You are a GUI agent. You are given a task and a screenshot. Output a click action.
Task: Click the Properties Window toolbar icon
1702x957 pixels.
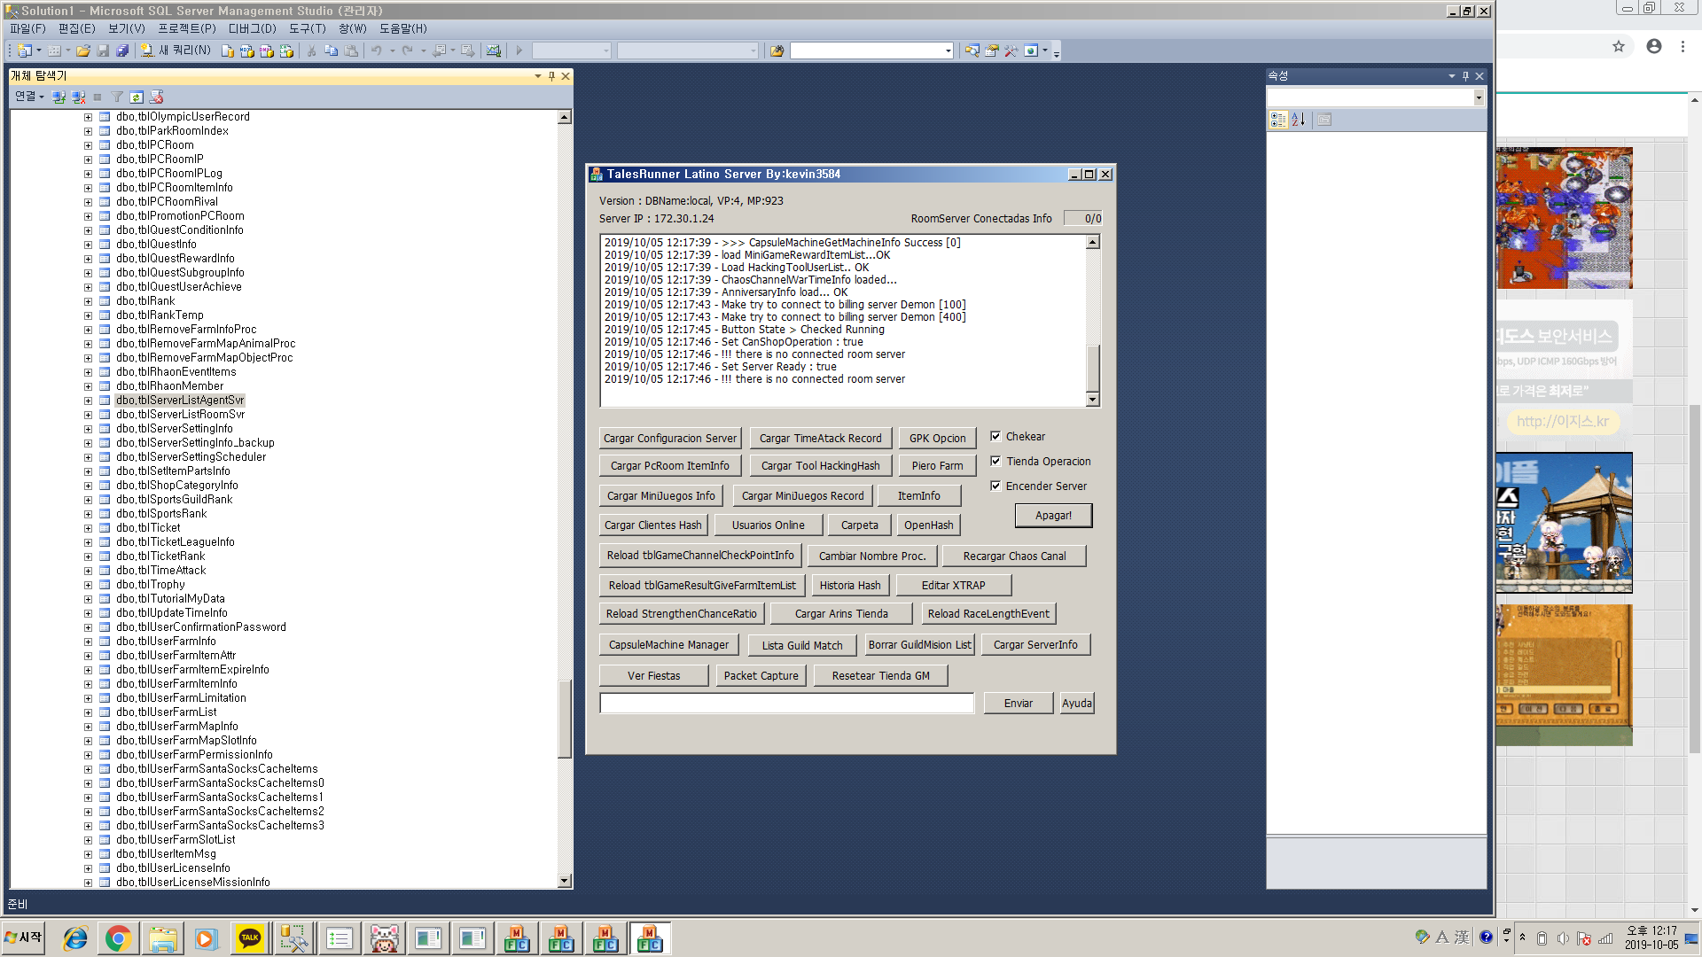(992, 51)
